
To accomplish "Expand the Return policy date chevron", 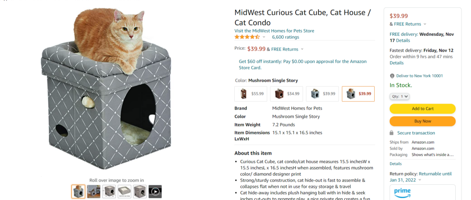I will click(420, 180).
